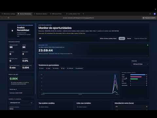Click the highlighted gray button in action bar

pos(122,38)
